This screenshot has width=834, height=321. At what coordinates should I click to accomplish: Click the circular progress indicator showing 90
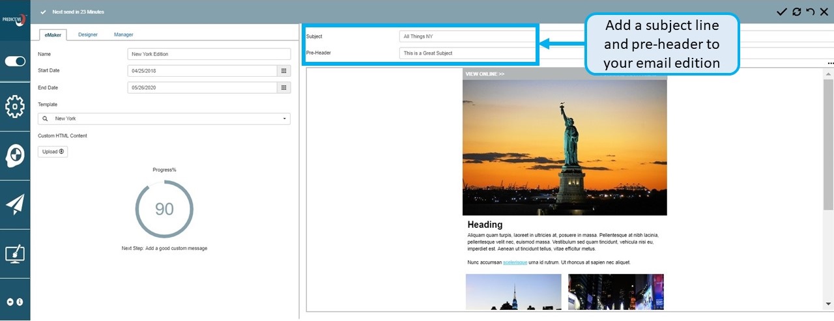click(164, 209)
